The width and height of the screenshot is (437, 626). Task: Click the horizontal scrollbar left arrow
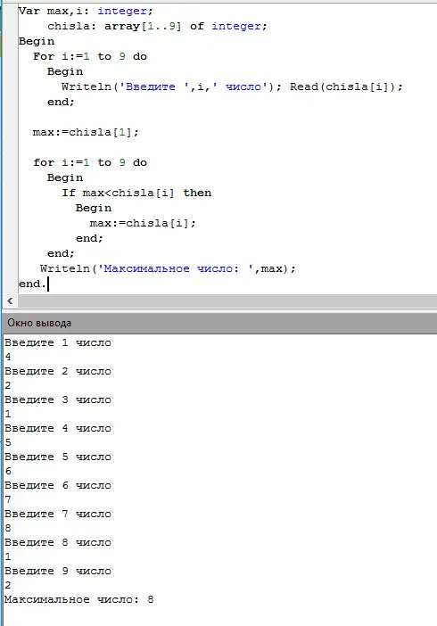click(x=10, y=301)
